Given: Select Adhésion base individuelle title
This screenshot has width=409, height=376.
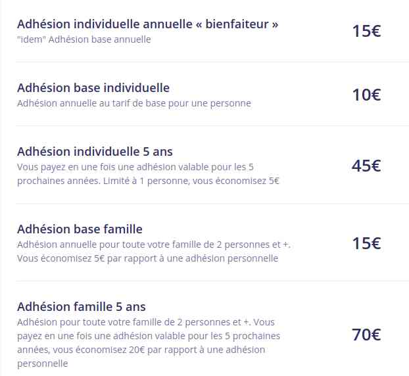Looking at the screenshot, I should point(93,88).
